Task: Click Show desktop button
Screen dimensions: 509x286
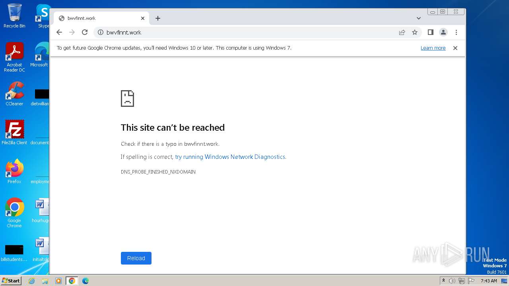Action: click(x=504, y=281)
